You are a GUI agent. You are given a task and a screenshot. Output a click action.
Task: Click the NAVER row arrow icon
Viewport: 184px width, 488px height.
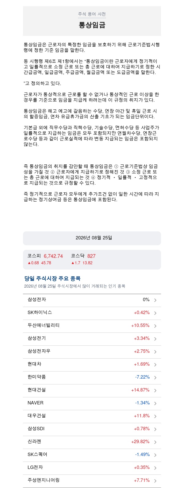(x=155, y=403)
